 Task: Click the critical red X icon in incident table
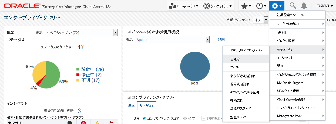pyautogui.click(x=83, y=123)
